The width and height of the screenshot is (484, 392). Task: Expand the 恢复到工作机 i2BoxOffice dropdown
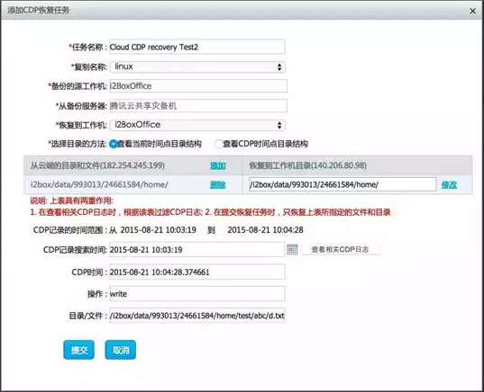(197, 125)
